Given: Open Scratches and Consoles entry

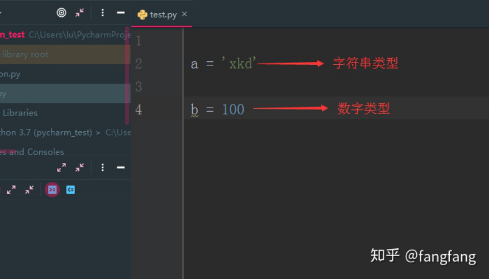Looking at the screenshot, I should 32,152.
